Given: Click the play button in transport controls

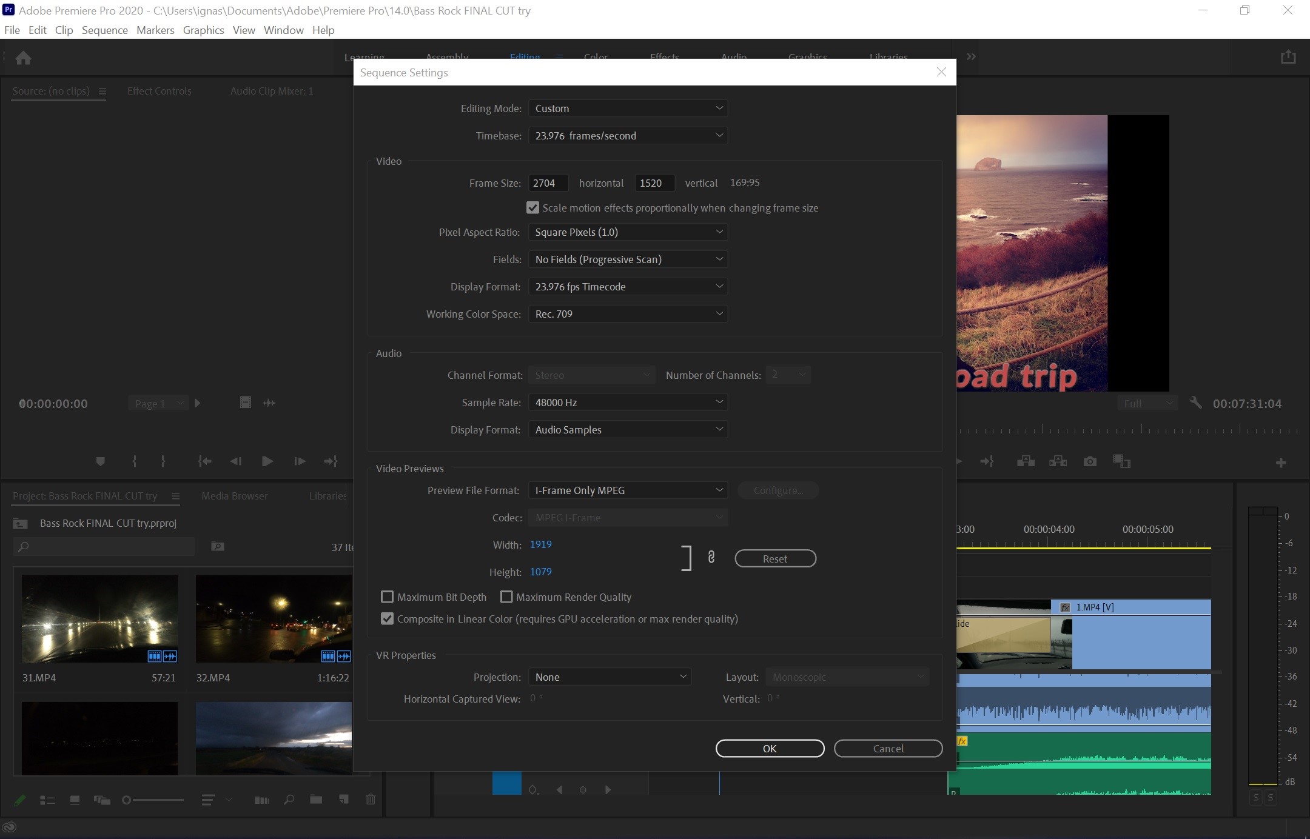Looking at the screenshot, I should click(x=267, y=462).
